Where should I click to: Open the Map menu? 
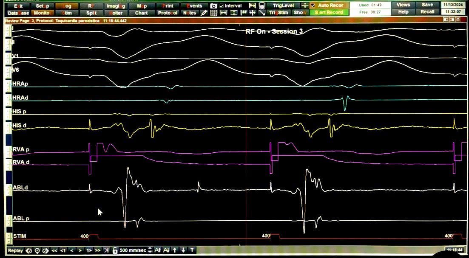(x=141, y=6)
